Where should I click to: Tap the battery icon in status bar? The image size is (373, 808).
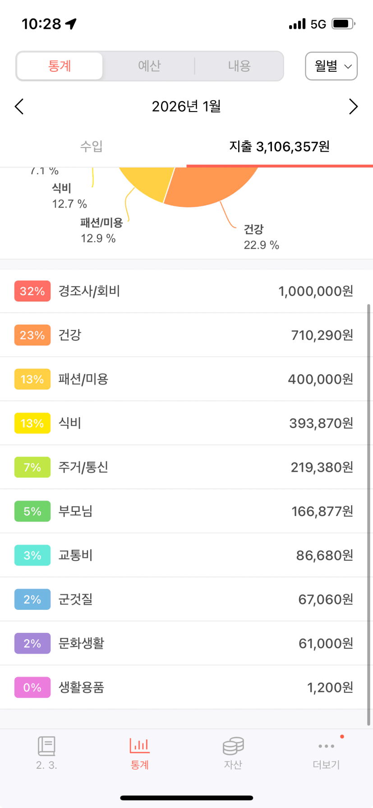coord(343,24)
